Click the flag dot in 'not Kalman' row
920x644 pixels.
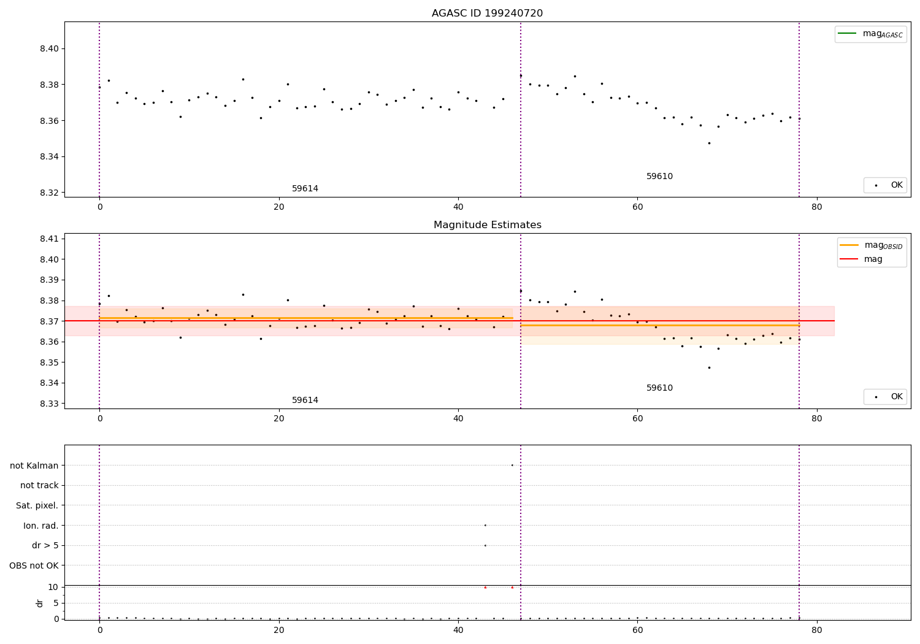tap(512, 465)
